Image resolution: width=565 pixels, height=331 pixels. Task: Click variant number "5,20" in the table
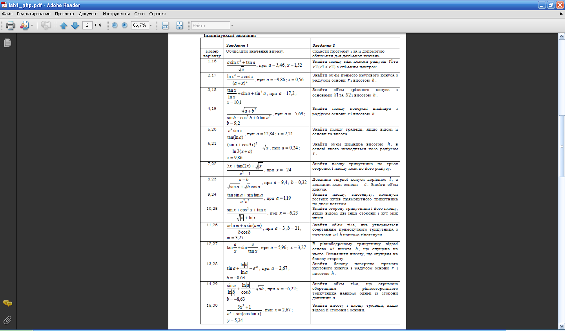pyautogui.click(x=212, y=129)
